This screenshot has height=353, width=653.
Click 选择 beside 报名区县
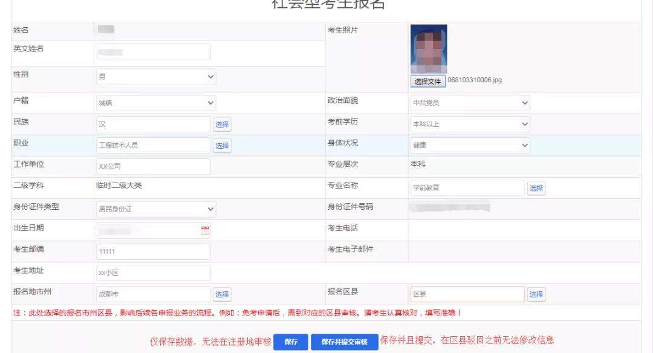pyautogui.click(x=536, y=294)
